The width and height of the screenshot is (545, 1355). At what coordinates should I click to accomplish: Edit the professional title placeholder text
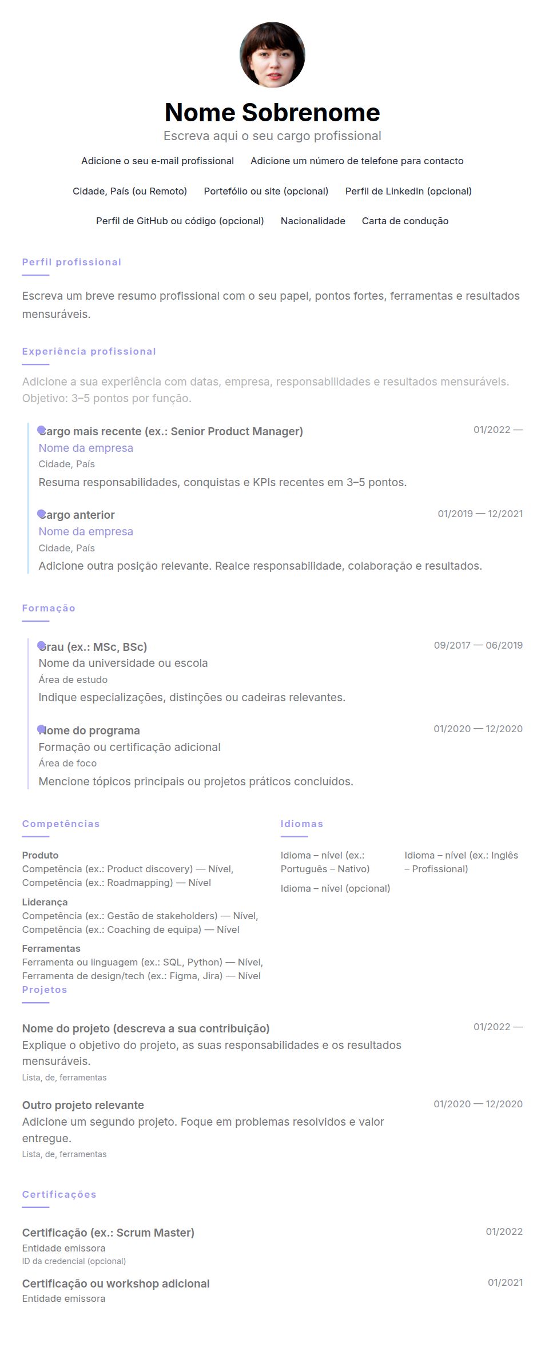point(272,136)
